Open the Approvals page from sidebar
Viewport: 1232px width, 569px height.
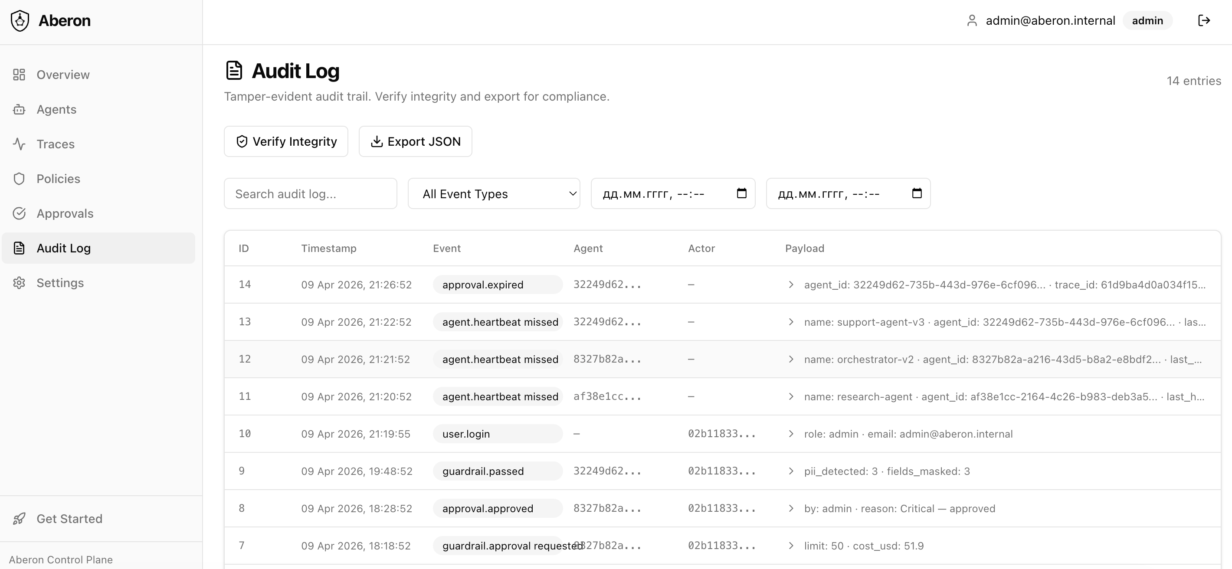point(65,213)
